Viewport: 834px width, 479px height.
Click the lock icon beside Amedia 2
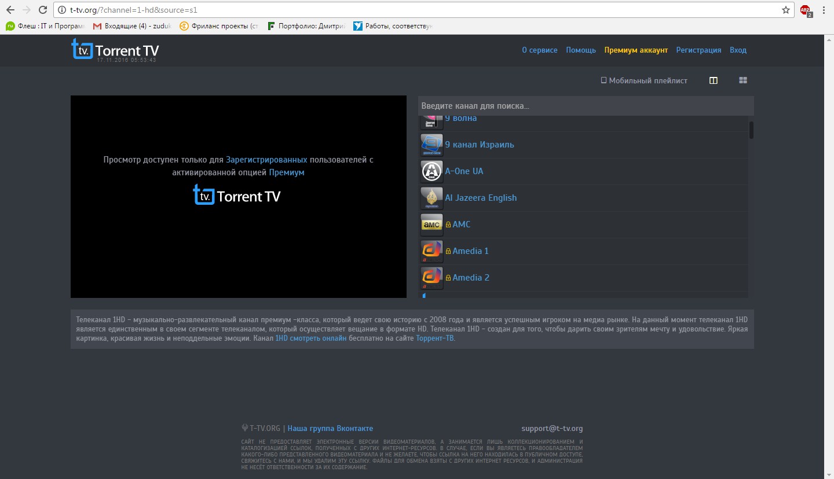[x=448, y=278]
